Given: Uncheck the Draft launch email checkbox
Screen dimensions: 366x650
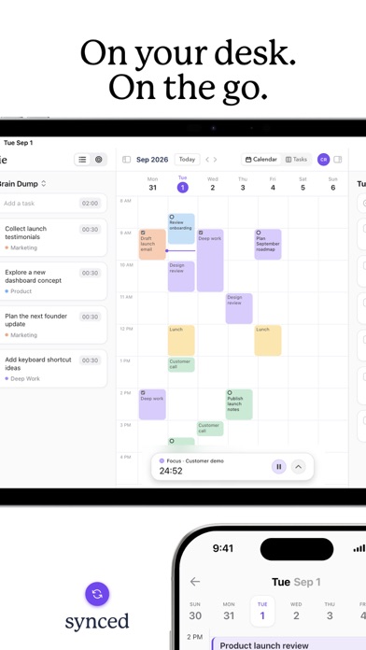Looking at the screenshot, I should point(143,233).
